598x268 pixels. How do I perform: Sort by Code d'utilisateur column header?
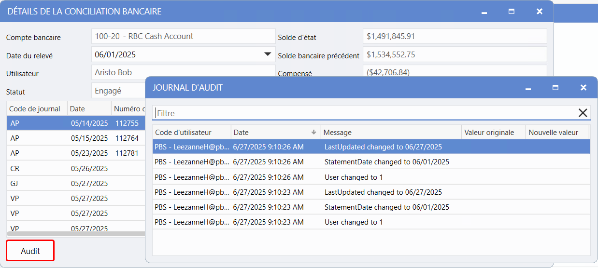point(190,133)
